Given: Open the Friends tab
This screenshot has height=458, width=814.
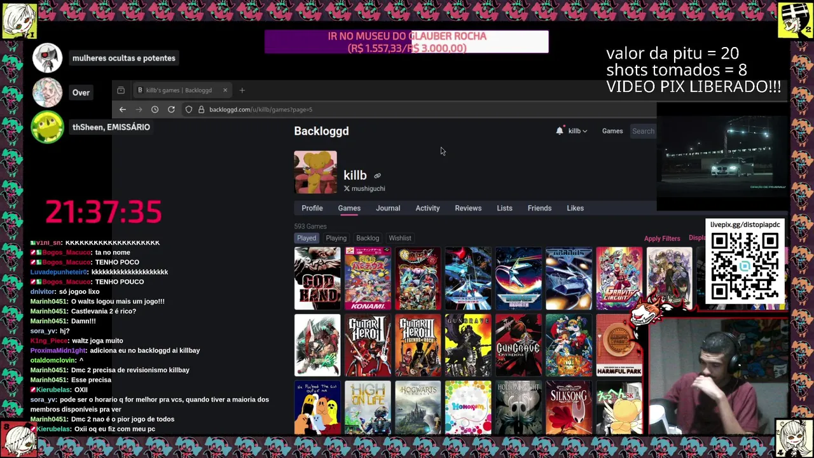Looking at the screenshot, I should [x=539, y=208].
